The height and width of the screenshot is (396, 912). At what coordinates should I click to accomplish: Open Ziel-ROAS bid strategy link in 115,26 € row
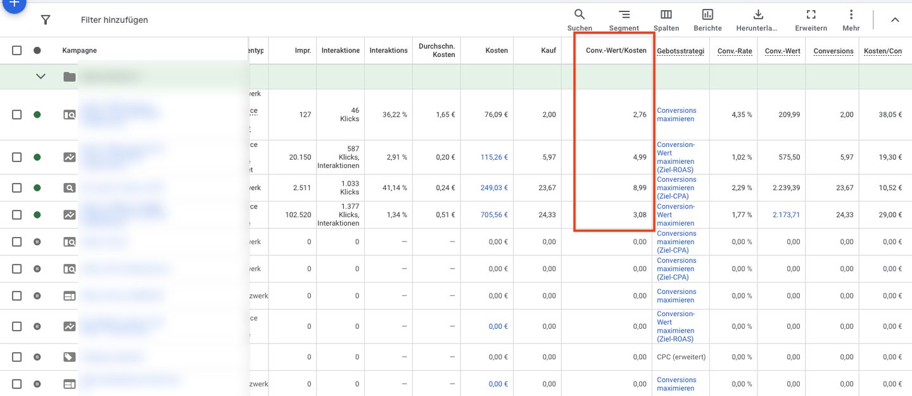tap(676, 157)
